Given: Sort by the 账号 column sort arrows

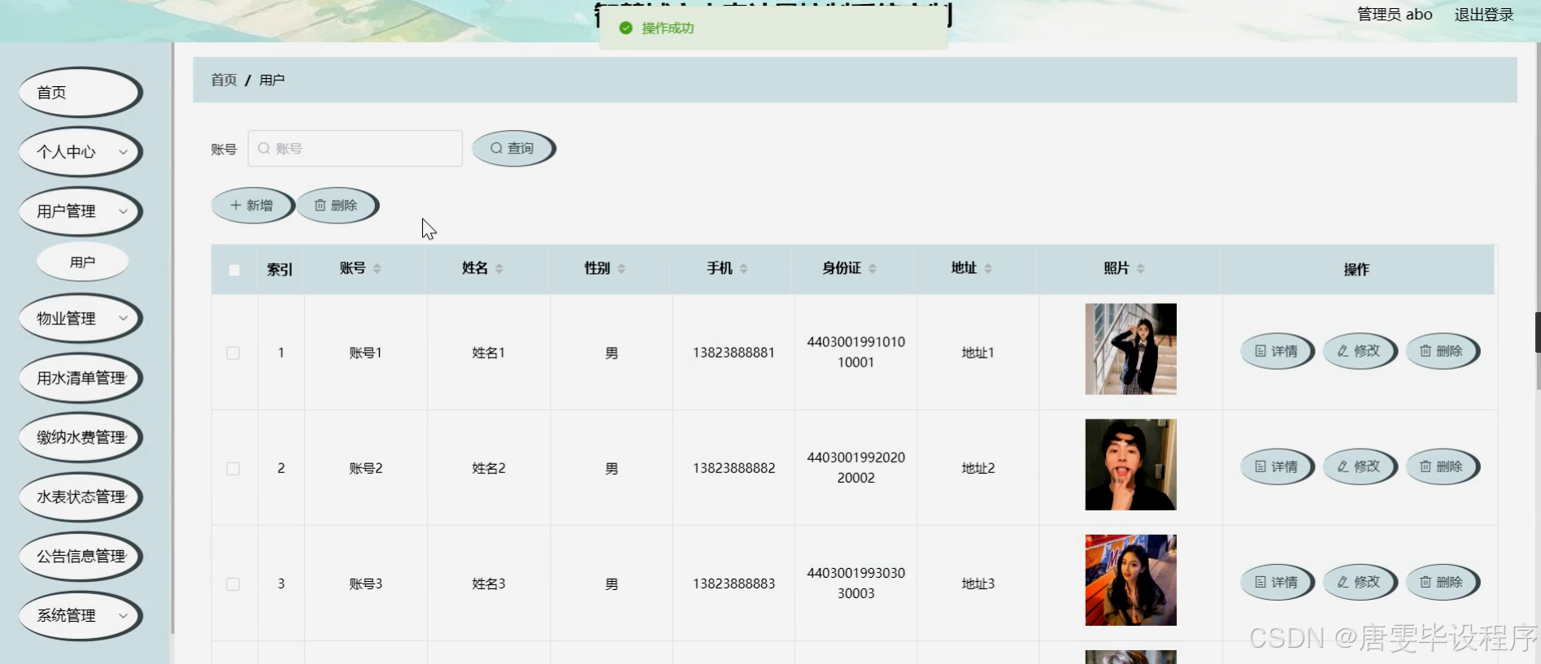Looking at the screenshot, I should point(377,268).
